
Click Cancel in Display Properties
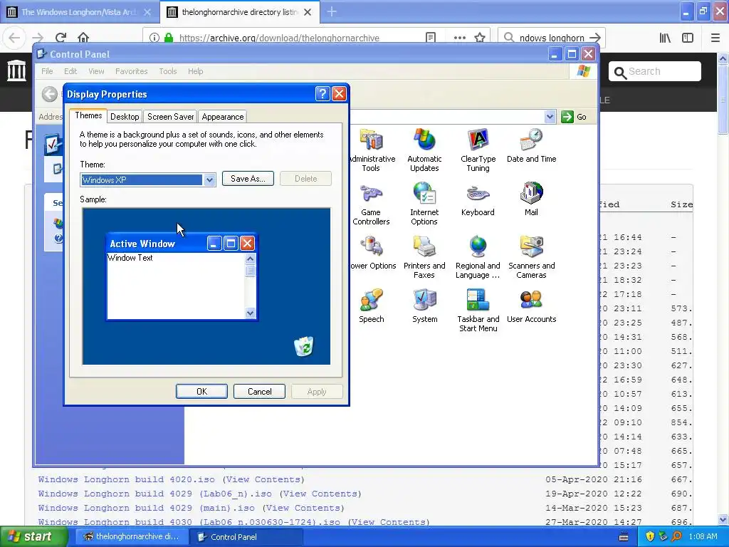click(x=259, y=391)
